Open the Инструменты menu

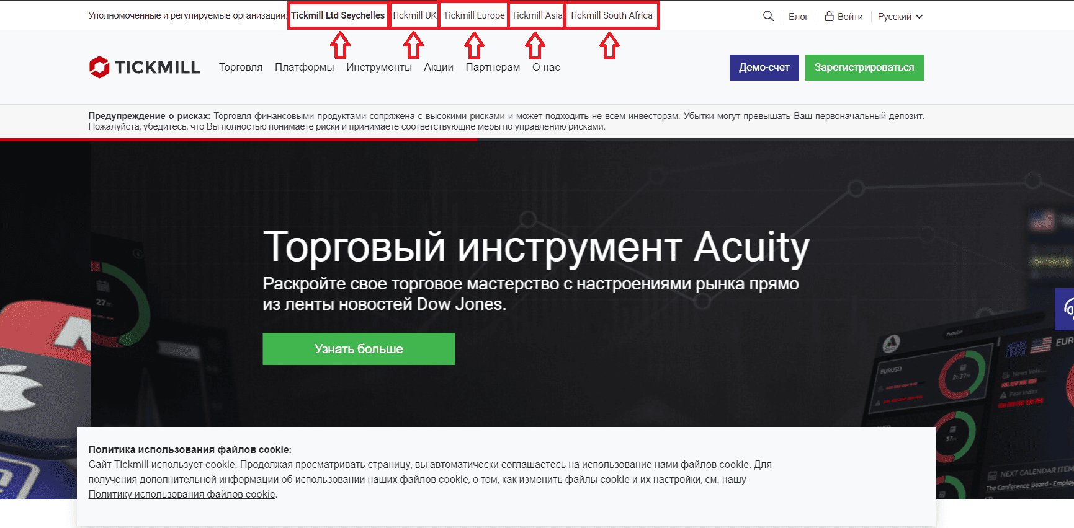click(x=379, y=67)
